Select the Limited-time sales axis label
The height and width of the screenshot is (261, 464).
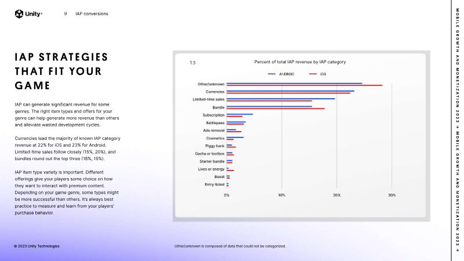click(x=208, y=99)
